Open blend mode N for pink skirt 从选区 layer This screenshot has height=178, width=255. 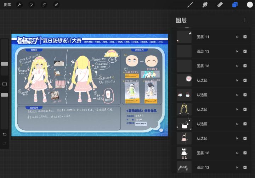pyautogui.click(x=237, y=138)
